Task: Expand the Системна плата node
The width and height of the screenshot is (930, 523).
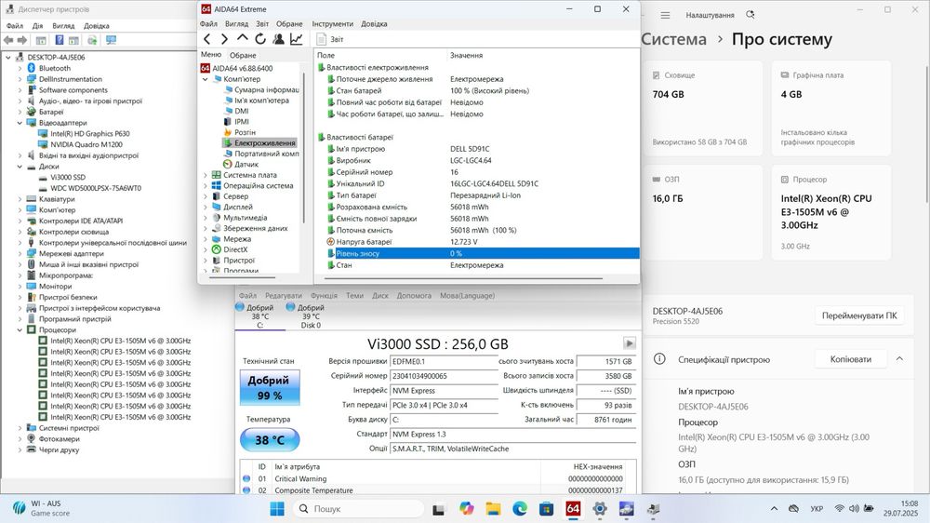Action: click(x=206, y=175)
